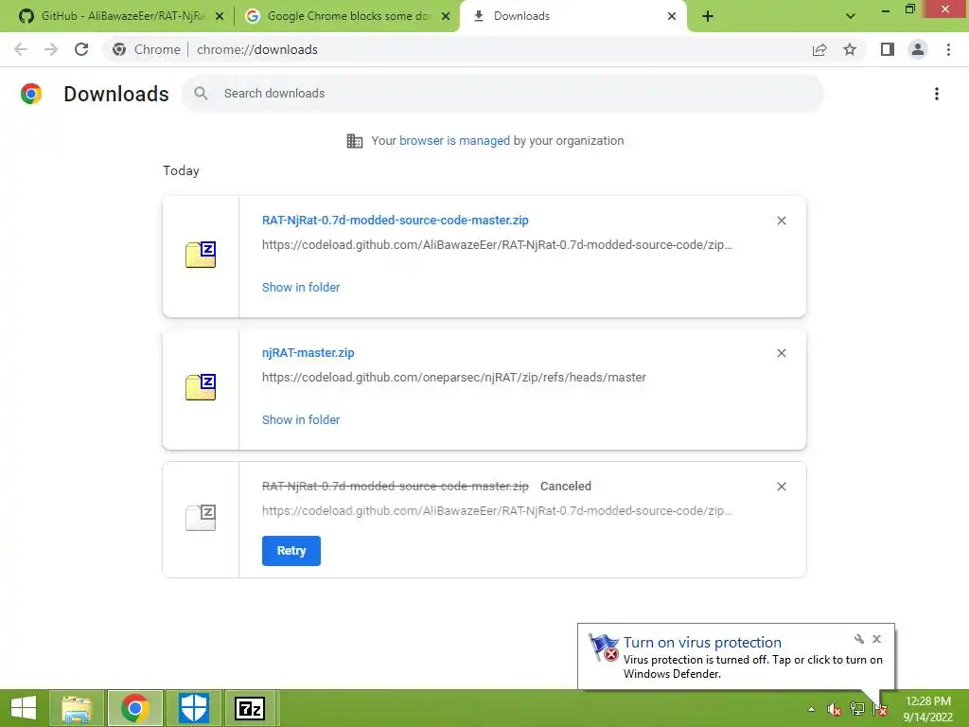Click the Chrome logo beside Downloads title
The width and height of the screenshot is (969, 727).
point(31,94)
